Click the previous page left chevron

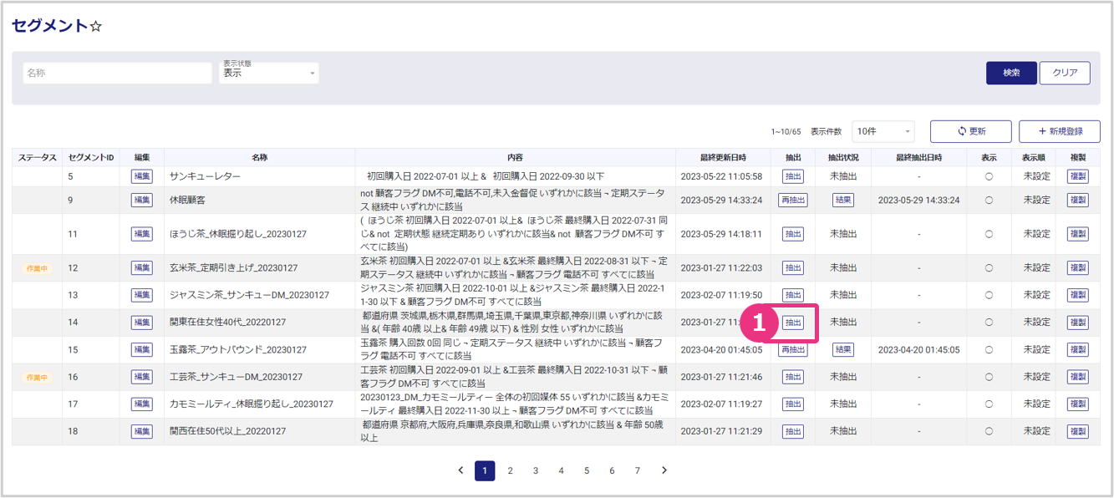460,470
